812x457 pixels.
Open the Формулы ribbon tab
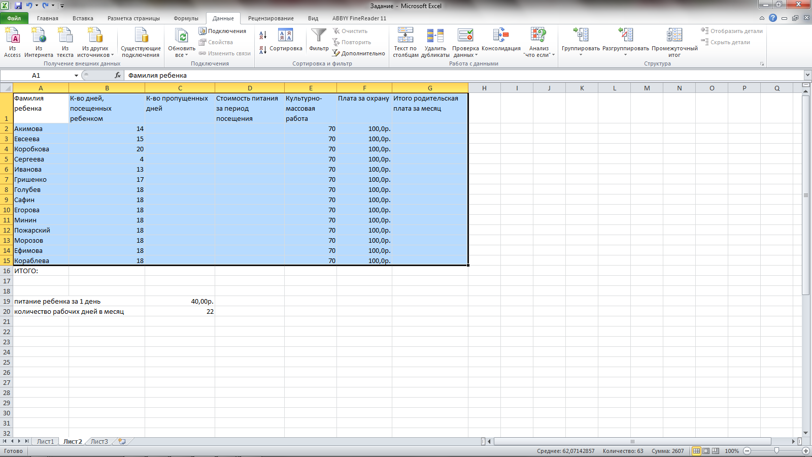[x=186, y=18]
